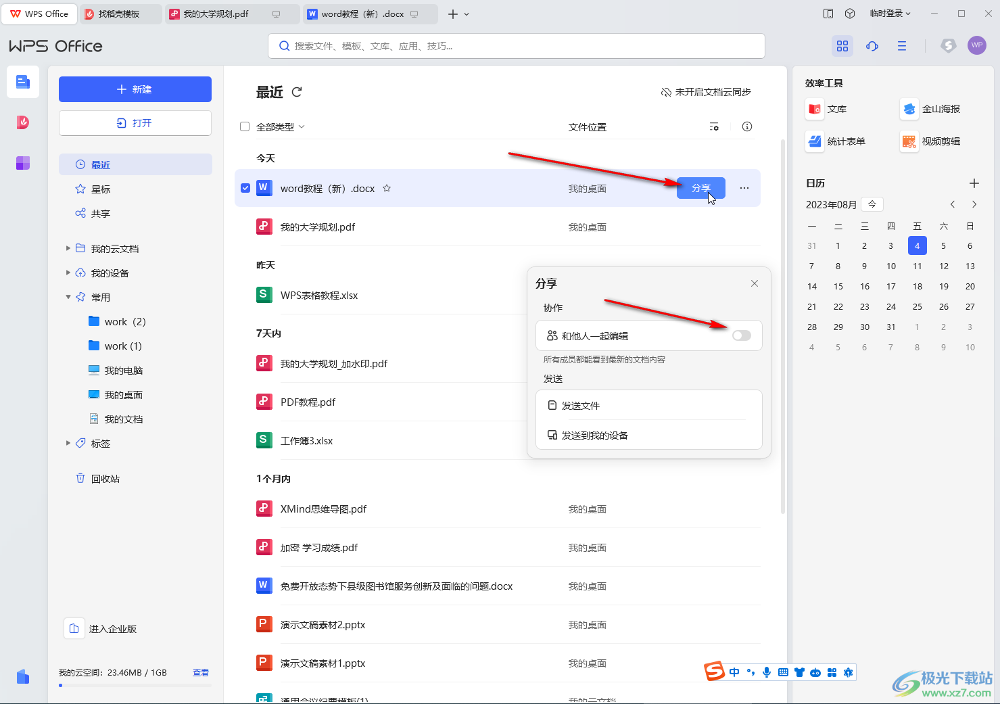Star the word教程（新）.docx file

coord(387,189)
